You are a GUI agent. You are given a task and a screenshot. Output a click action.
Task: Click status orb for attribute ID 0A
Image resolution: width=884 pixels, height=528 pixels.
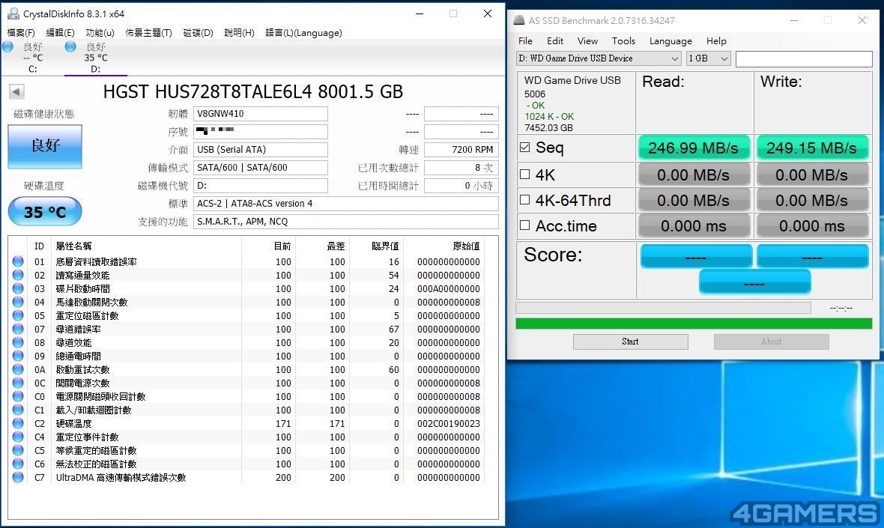point(18,370)
